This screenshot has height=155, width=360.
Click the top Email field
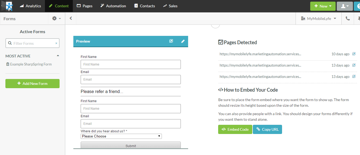tap(131, 80)
